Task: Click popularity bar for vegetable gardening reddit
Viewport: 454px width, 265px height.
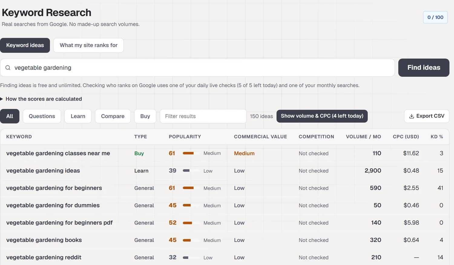Action: pyautogui.click(x=191, y=257)
